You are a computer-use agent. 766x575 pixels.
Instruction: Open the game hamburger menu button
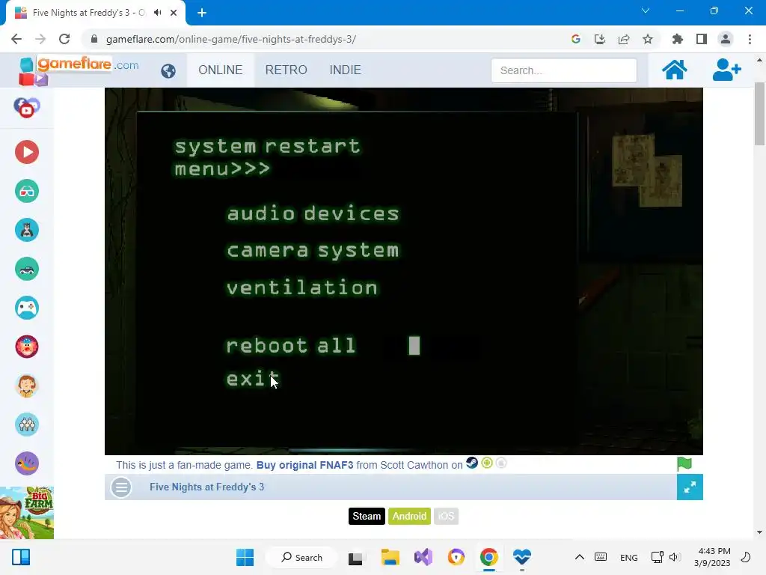pos(121,487)
